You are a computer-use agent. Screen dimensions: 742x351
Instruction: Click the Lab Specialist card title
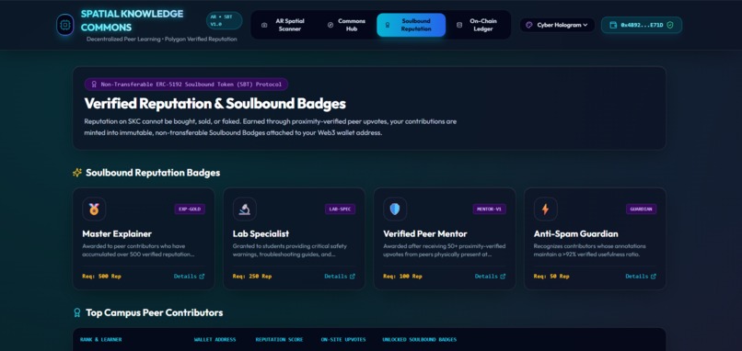261,233
